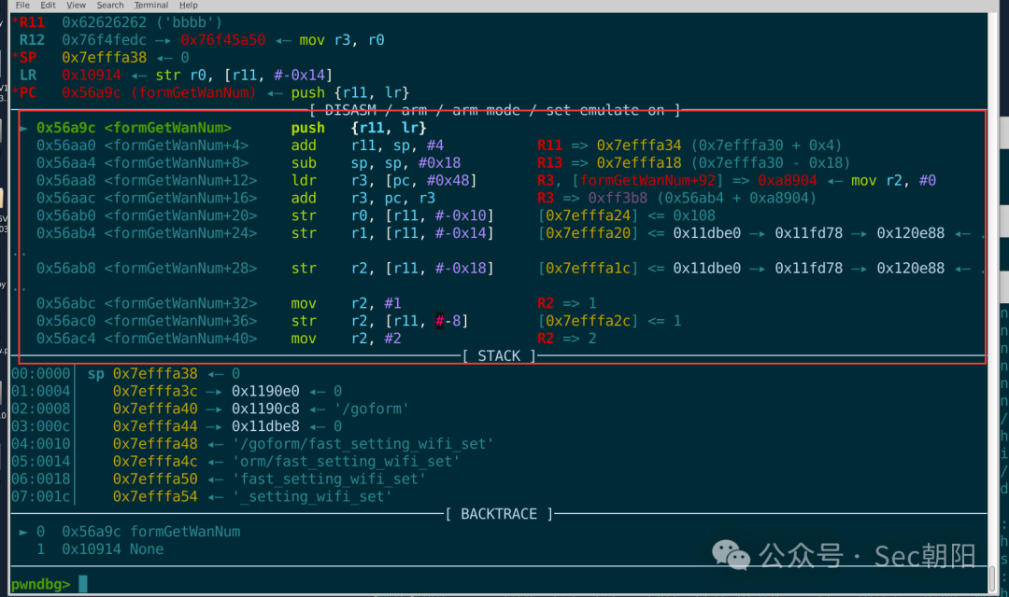Viewport: 1009px width, 597px height.
Task: Click the BACKTRACE section header
Action: click(x=499, y=514)
